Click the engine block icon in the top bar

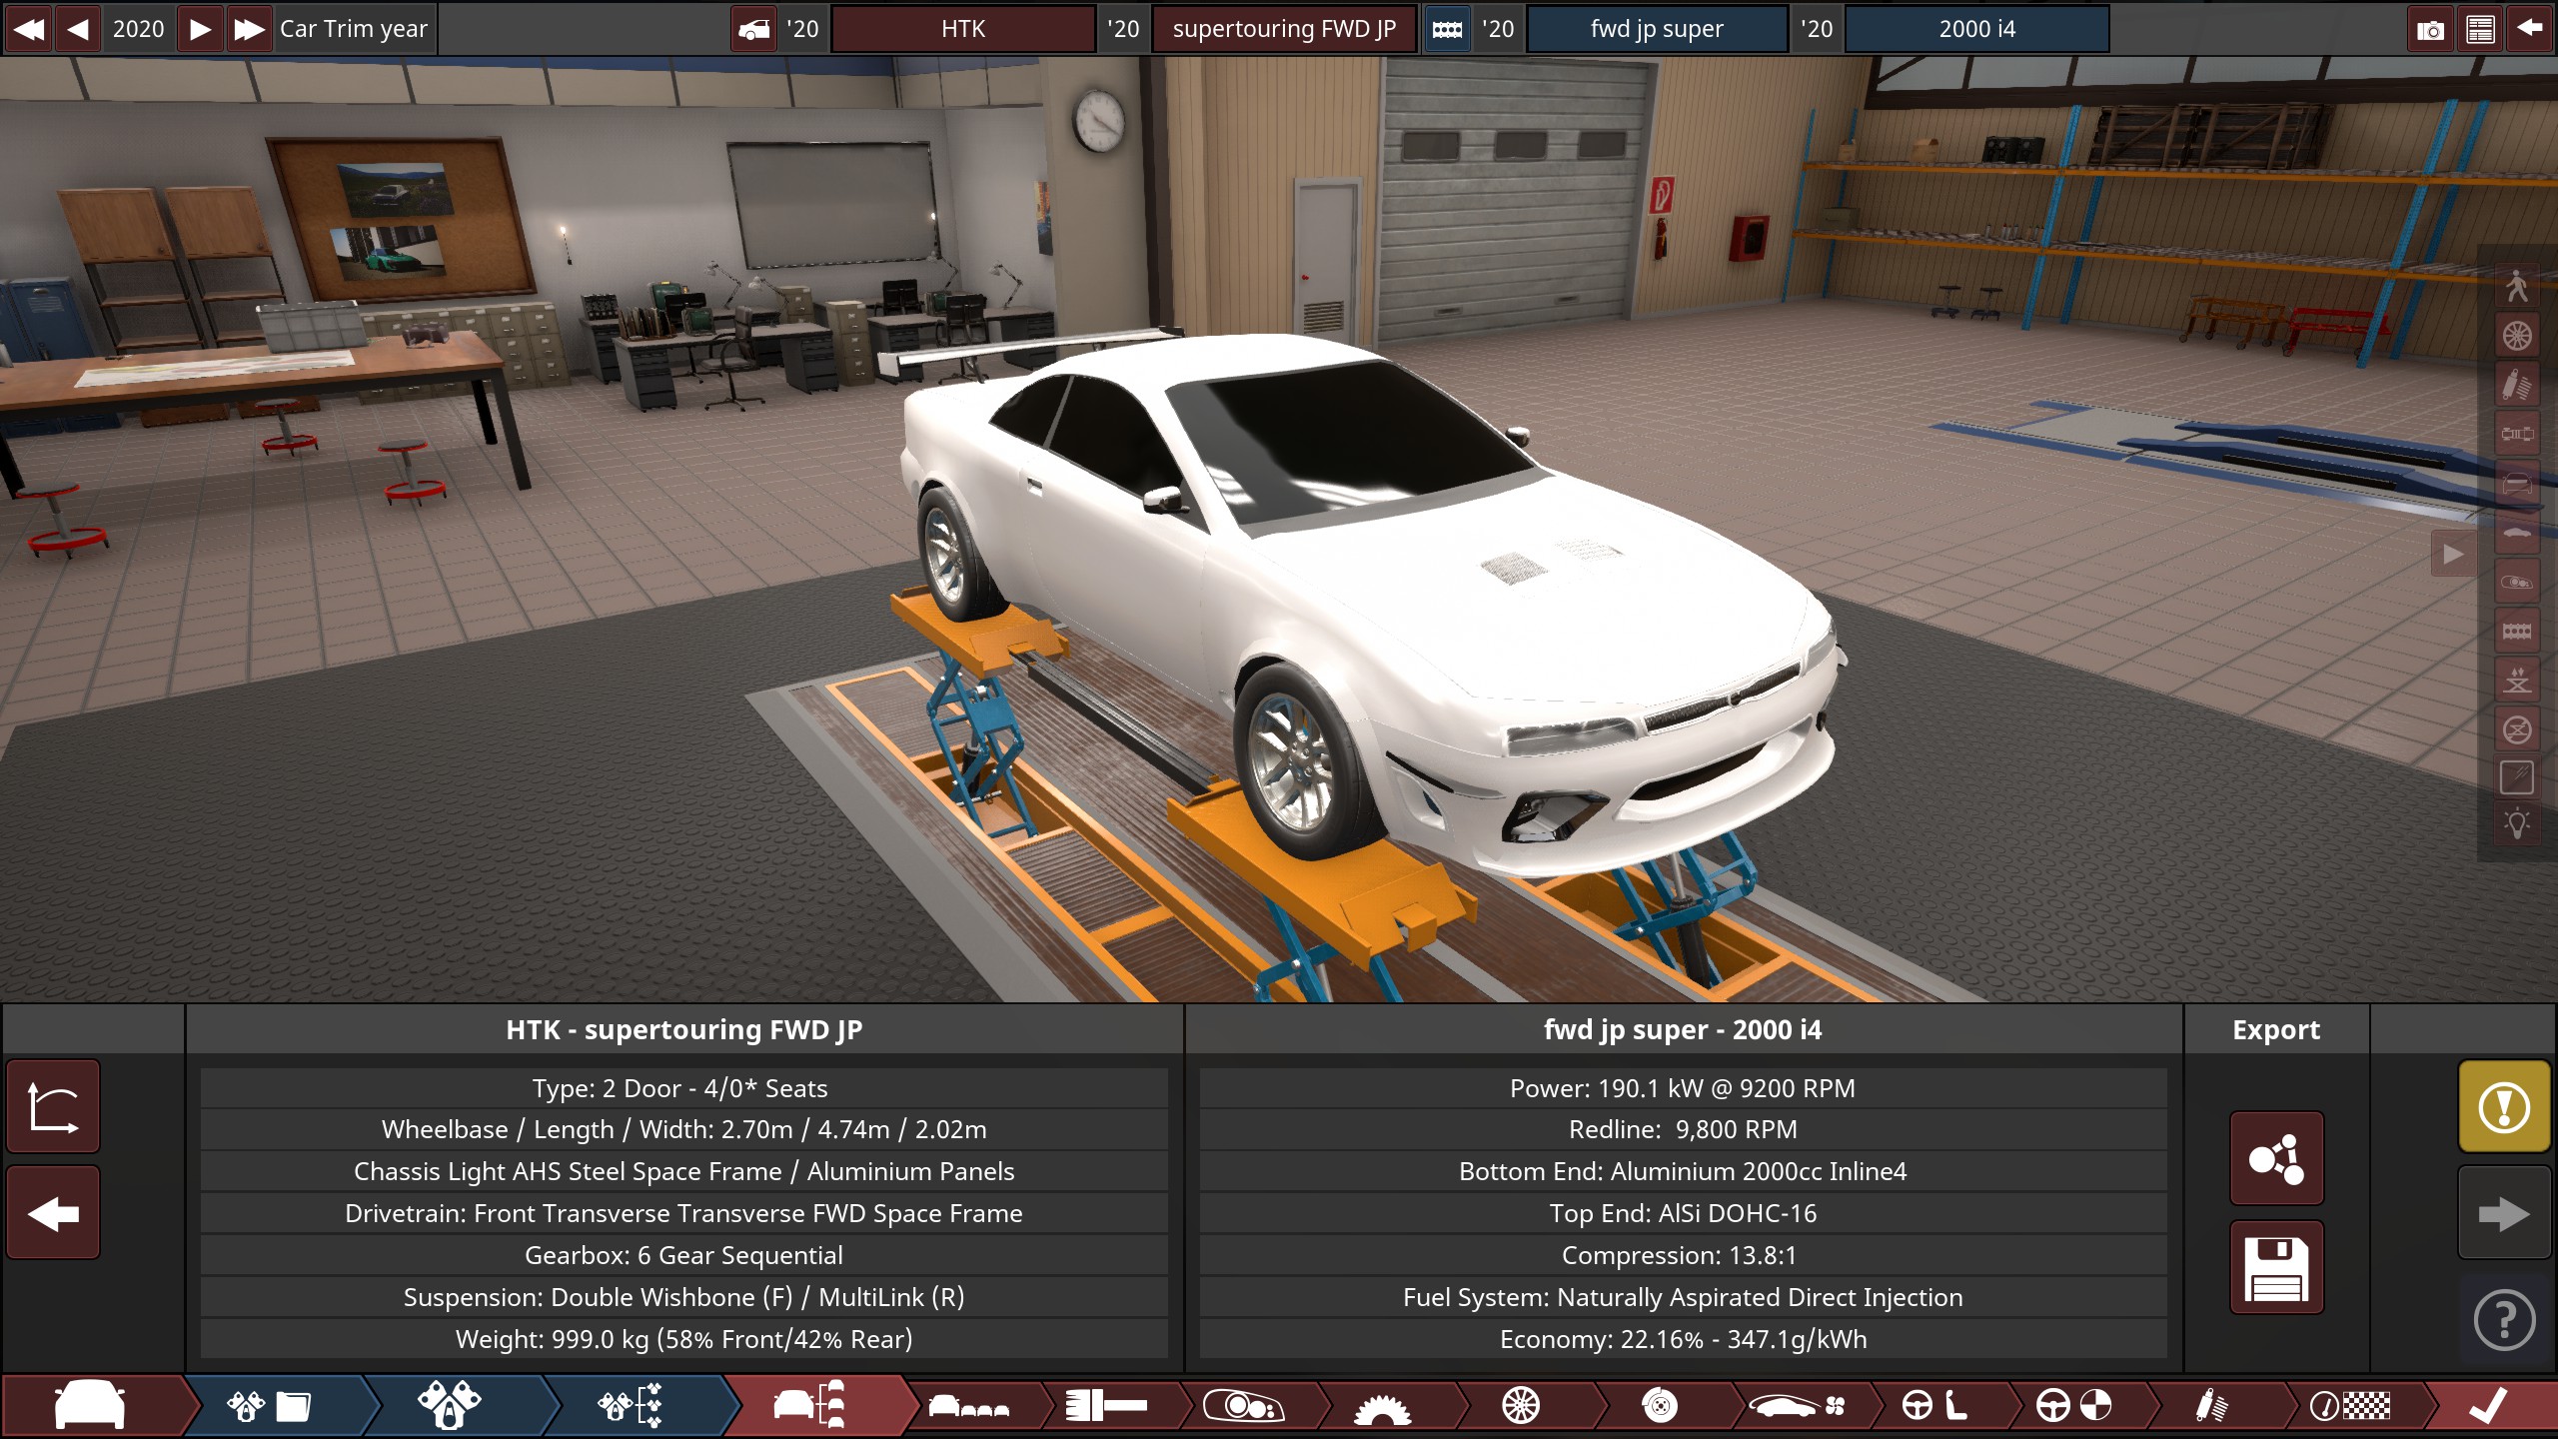[x=1447, y=28]
